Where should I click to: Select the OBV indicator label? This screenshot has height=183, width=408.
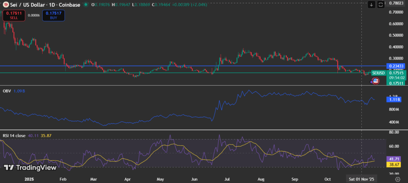pos(7,91)
